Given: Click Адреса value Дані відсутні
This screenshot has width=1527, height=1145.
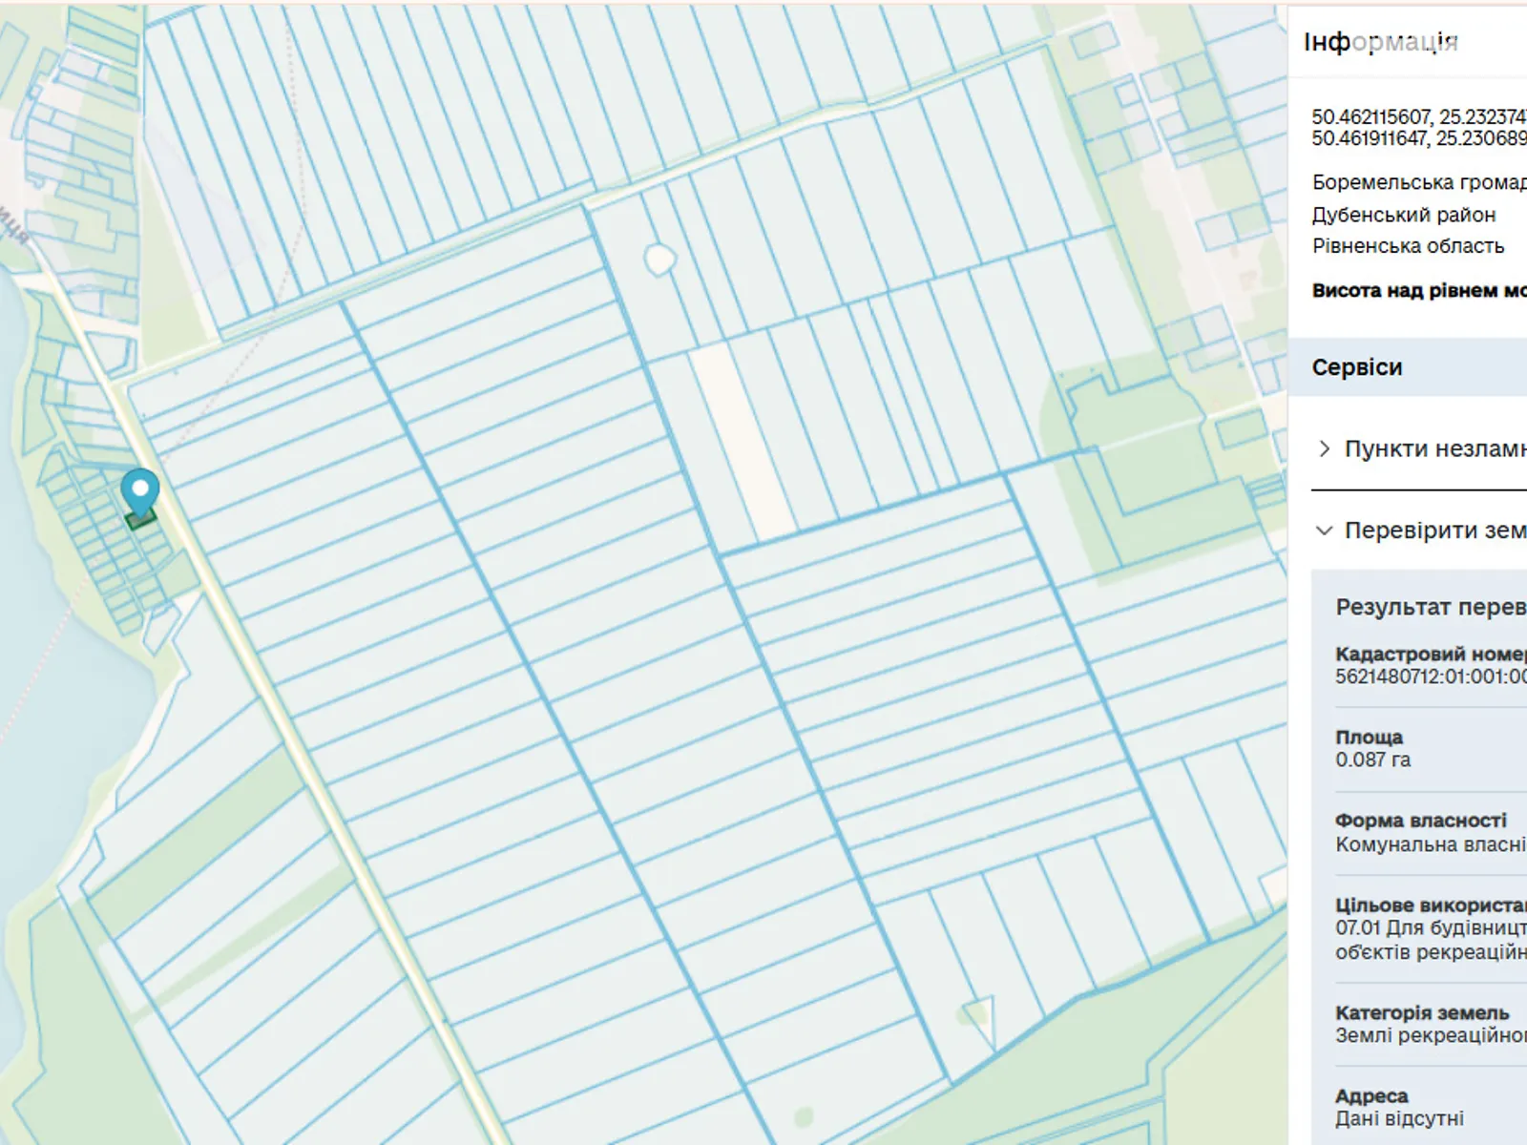Looking at the screenshot, I should (1398, 1118).
